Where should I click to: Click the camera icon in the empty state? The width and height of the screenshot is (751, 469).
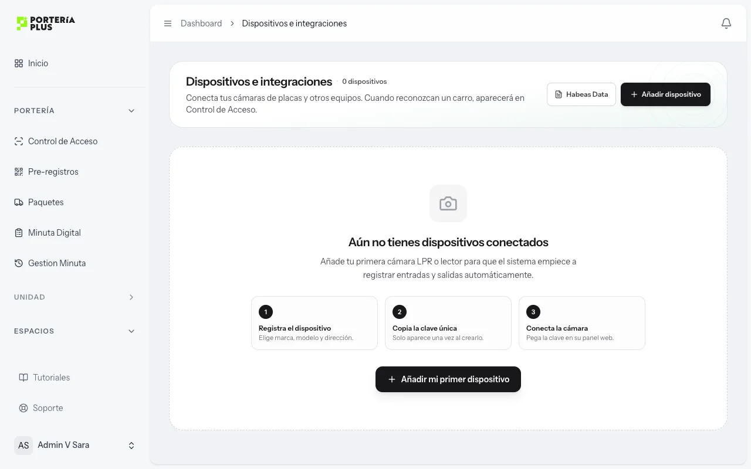tap(448, 203)
